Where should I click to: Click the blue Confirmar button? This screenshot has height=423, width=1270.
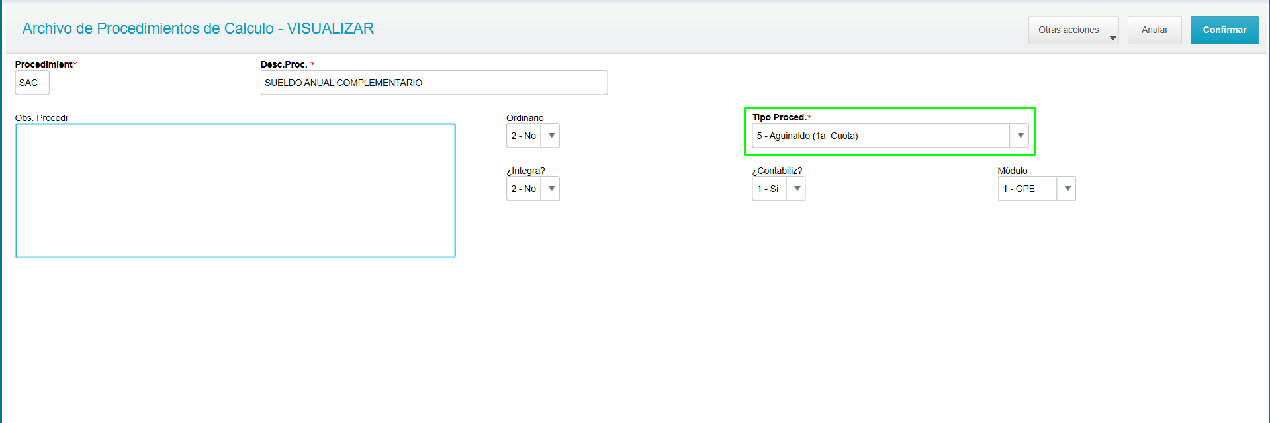tap(1224, 30)
